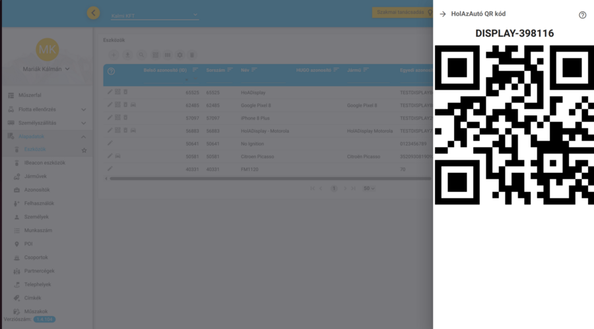Image resolution: width=594 pixels, height=329 pixels.
Task: Click the column chooser toolbar icon
Action: [168, 55]
